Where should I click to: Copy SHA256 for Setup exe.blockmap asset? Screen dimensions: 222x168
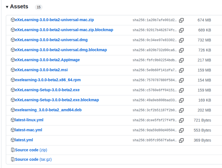tap(181, 100)
